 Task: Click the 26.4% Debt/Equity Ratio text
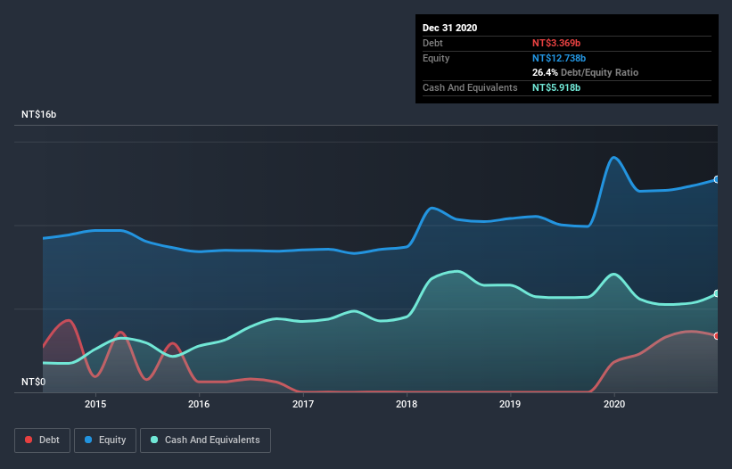pyautogui.click(x=586, y=72)
